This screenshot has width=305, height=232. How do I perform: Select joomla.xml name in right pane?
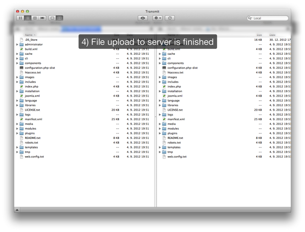point(175,96)
